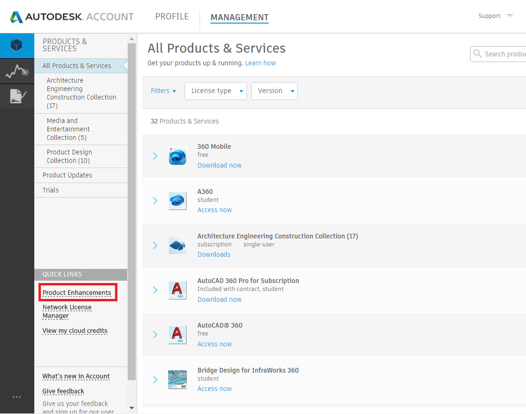Expand the AutoCAD® 360 product row
Screen dimensions: 526x414
[155, 335]
